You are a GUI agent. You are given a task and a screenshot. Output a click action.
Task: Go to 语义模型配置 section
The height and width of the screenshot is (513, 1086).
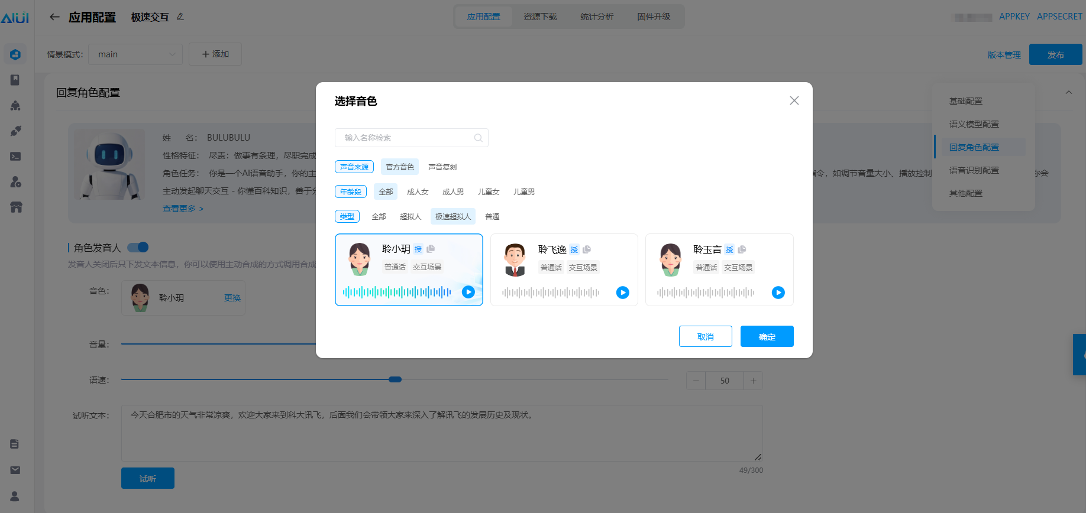(974, 124)
